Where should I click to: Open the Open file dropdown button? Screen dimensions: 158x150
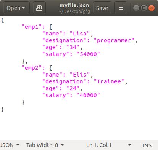(x=16, y=8)
